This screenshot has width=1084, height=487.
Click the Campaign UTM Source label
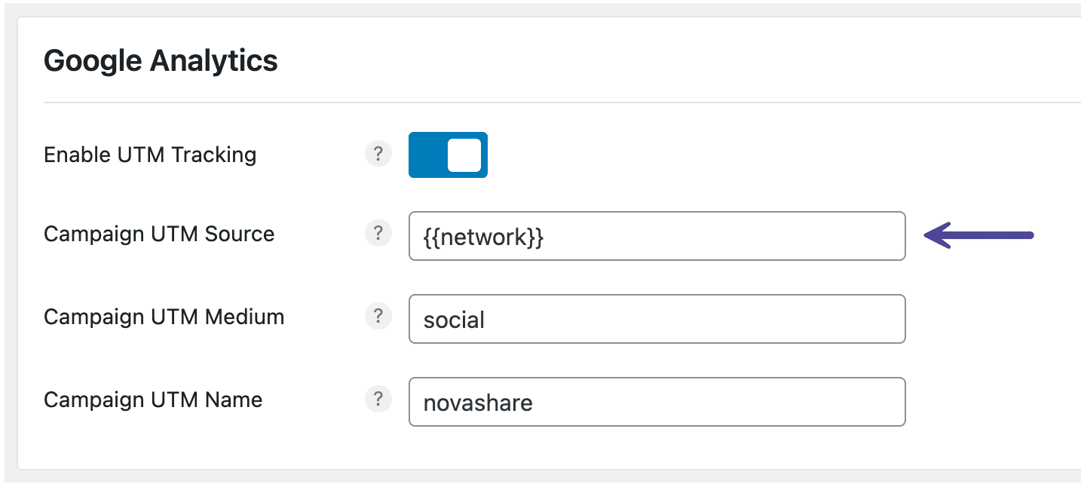[159, 234]
